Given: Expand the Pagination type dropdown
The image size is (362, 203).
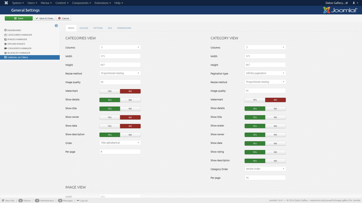Looking at the screenshot, I should pyautogui.click(x=265, y=73).
